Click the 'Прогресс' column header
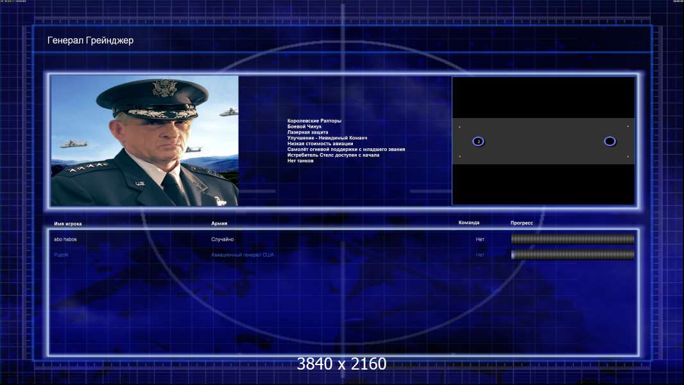The width and height of the screenshot is (684, 385). pos(522,223)
